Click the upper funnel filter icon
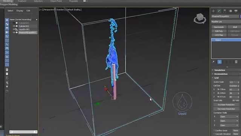The height and width of the screenshot is (136, 241). [x=7, y=83]
